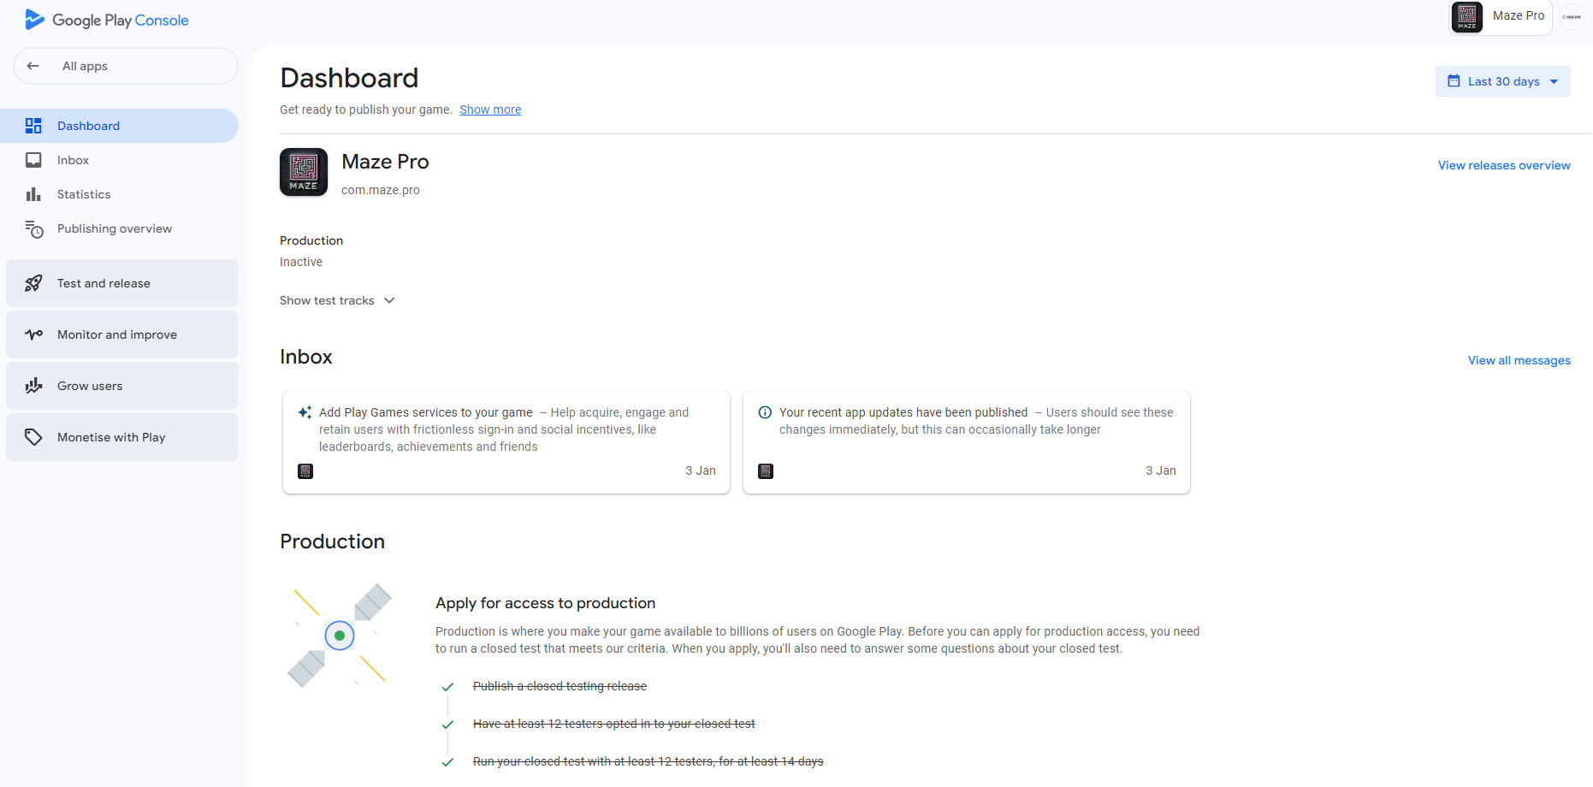This screenshot has height=787, width=1593.
Task: Click the large Maze Pro app icon on dashboard
Action: tap(304, 172)
